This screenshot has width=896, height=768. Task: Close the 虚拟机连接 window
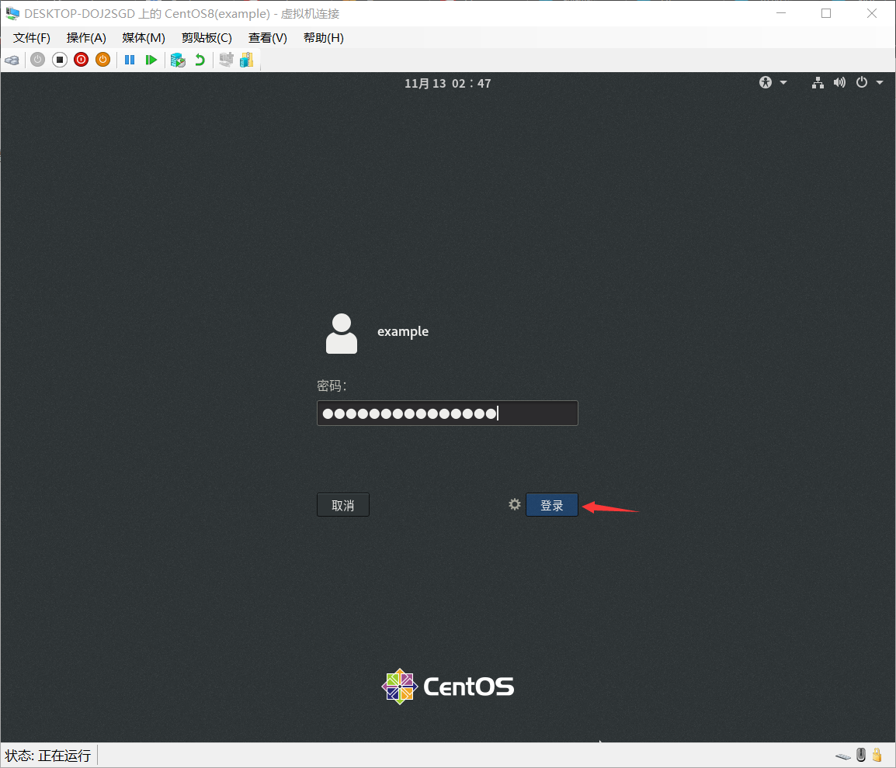872,13
